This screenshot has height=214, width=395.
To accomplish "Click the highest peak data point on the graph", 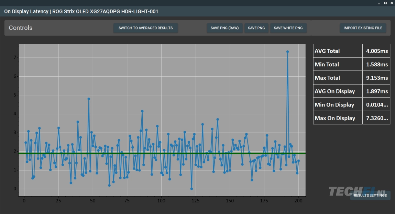I will [x=287, y=52].
